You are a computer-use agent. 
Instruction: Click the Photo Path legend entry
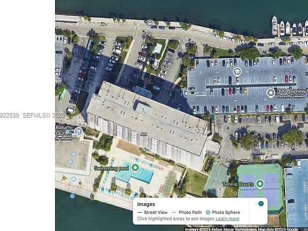tap(187, 212)
